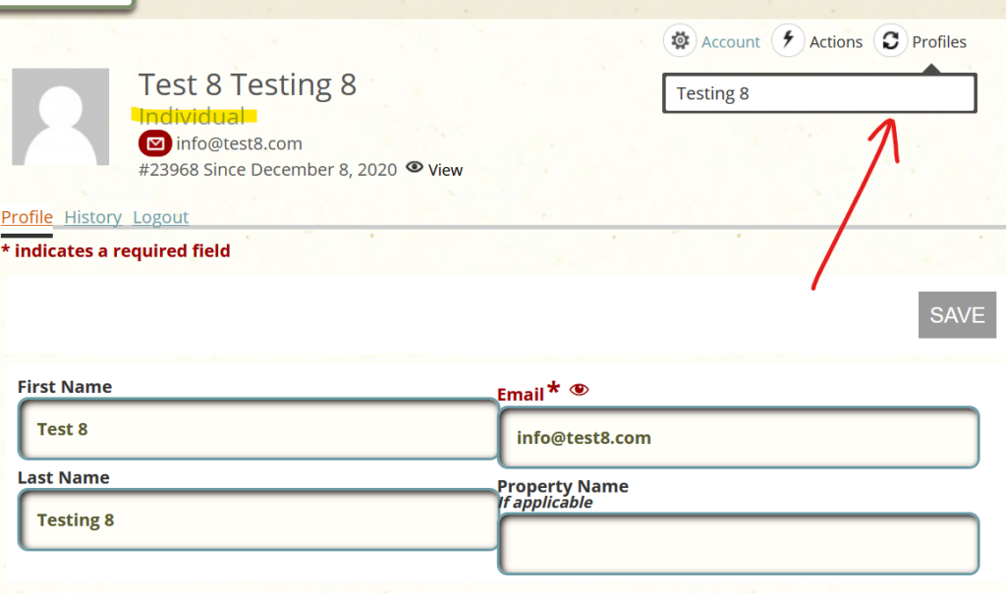Click the Account gear icon
Screen dimensions: 1006x597
tap(680, 41)
